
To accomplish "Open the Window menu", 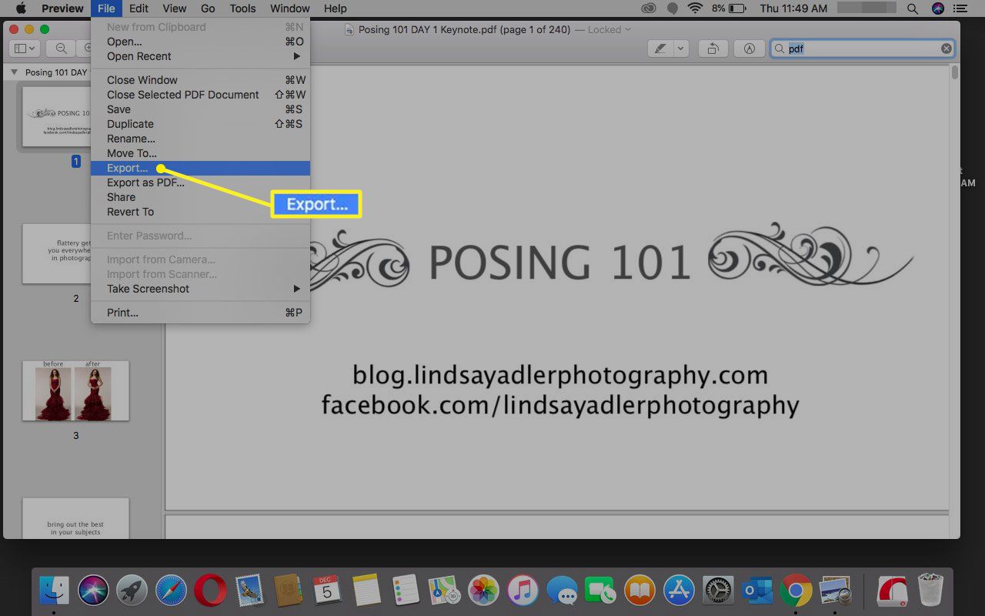I will [x=290, y=8].
